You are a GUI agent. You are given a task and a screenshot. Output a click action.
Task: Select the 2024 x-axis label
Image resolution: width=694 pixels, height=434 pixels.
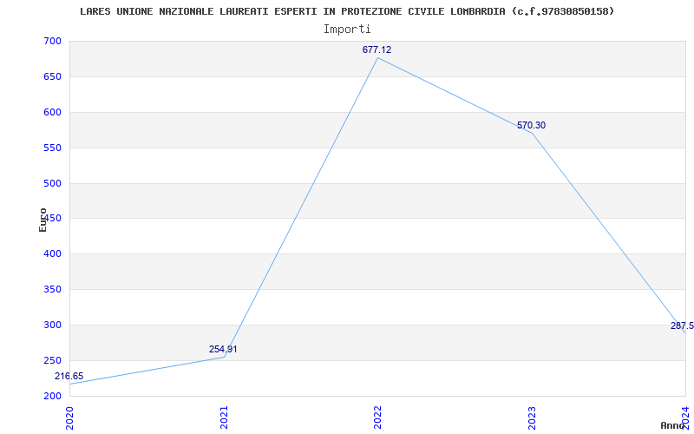click(685, 418)
